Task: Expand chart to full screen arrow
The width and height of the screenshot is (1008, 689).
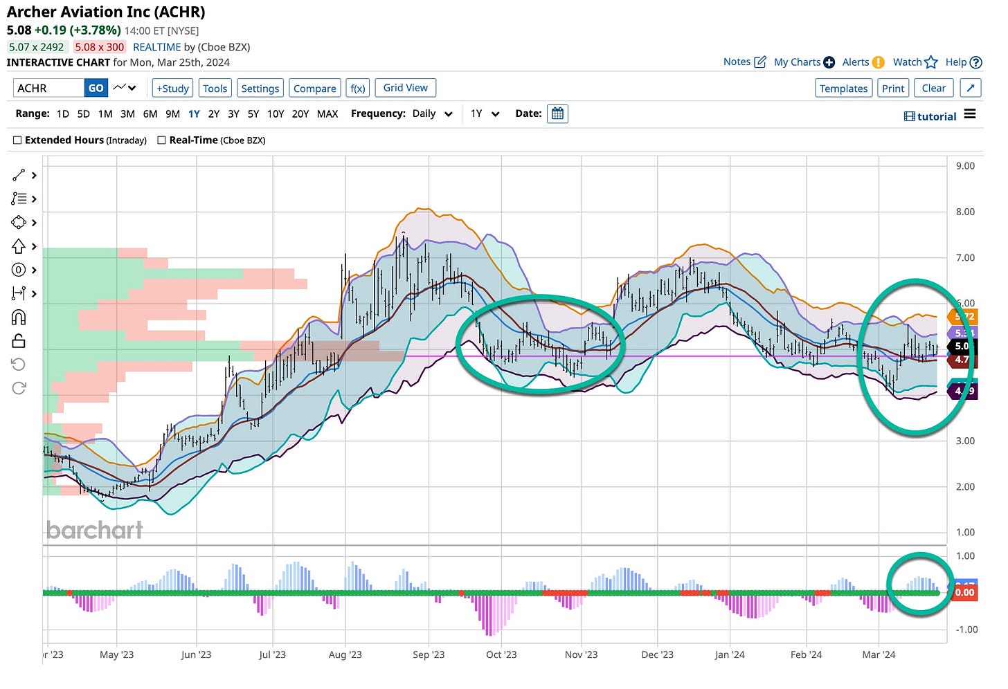Action: pyautogui.click(x=971, y=88)
